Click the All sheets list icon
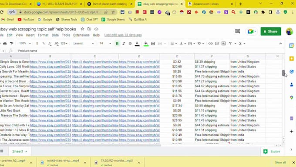Image resolution: width=296 pixels, height=167 pixels. pyautogui.click(x=2, y=151)
